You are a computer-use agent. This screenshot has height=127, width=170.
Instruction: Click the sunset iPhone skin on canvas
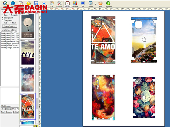(x=144, y=40)
